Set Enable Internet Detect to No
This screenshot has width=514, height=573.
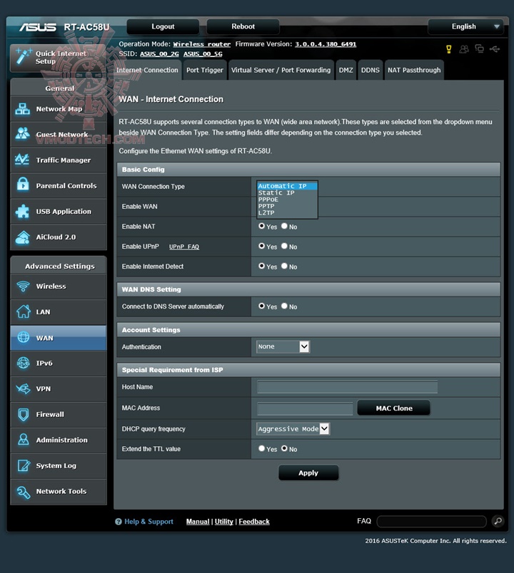pyautogui.click(x=284, y=266)
